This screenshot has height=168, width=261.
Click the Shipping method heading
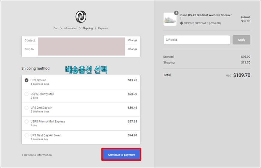click(x=35, y=69)
